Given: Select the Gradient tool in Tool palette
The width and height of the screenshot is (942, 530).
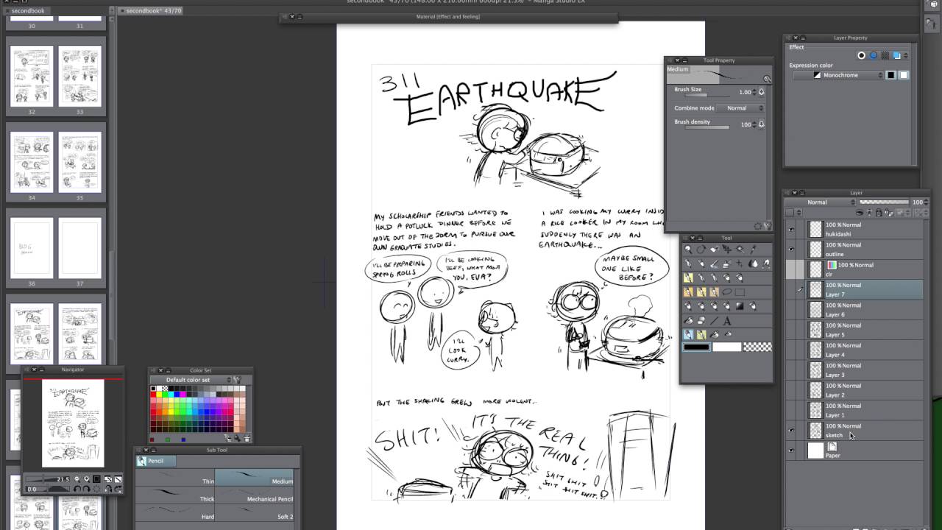Looking at the screenshot, I should (x=740, y=305).
